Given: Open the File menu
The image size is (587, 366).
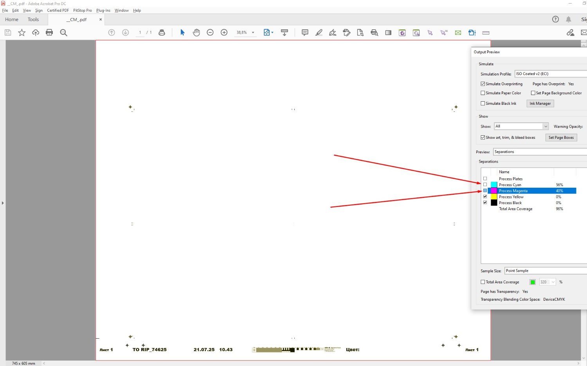Looking at the screenshot, I should [x=5, y=11].
